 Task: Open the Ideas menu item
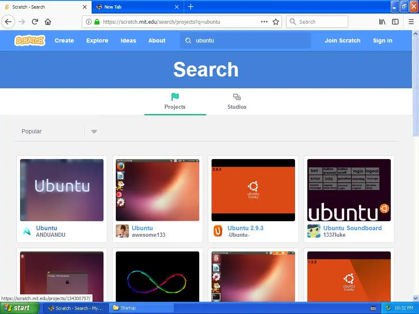pyautogui.click(x=128, y=40)
